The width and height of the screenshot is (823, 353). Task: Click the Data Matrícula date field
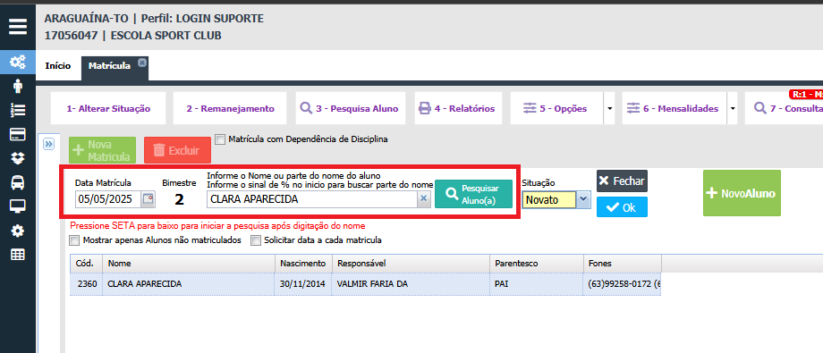108,199
